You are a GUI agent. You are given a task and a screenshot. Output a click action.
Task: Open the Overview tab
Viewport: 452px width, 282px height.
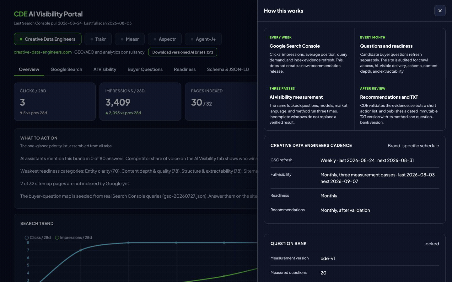coord(29,69)
